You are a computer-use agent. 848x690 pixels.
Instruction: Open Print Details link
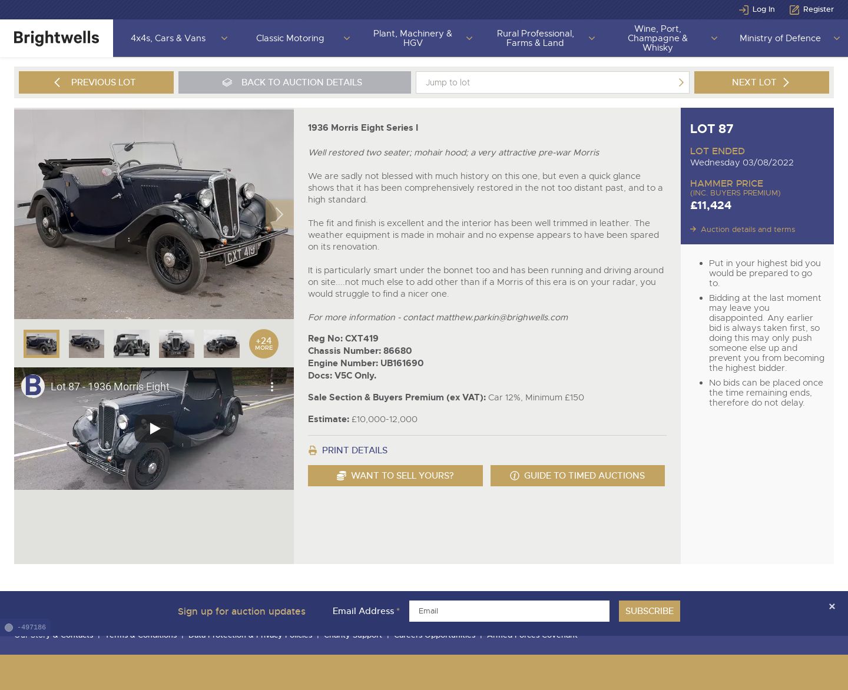(x=355, y=450)
